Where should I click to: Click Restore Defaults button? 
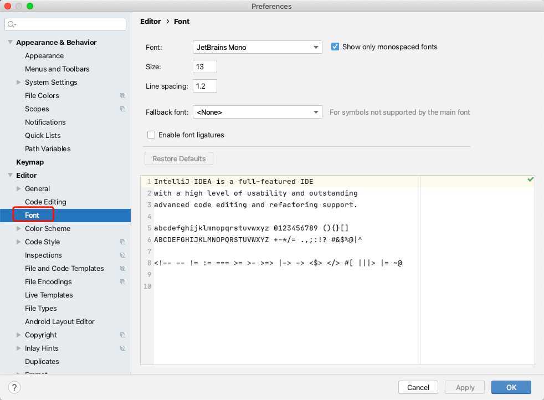point(179,158)
